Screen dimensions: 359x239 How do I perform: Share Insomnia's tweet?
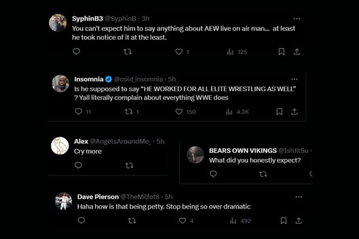coord(294,111)
